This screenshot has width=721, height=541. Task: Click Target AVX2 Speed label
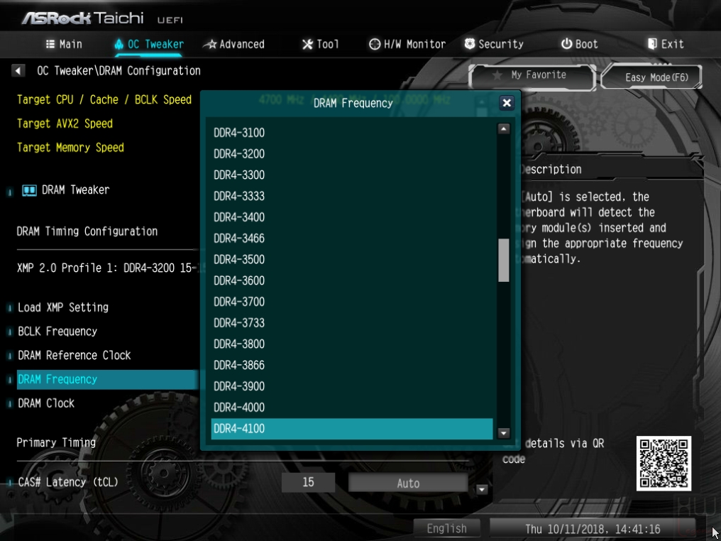tap(65, 124)
